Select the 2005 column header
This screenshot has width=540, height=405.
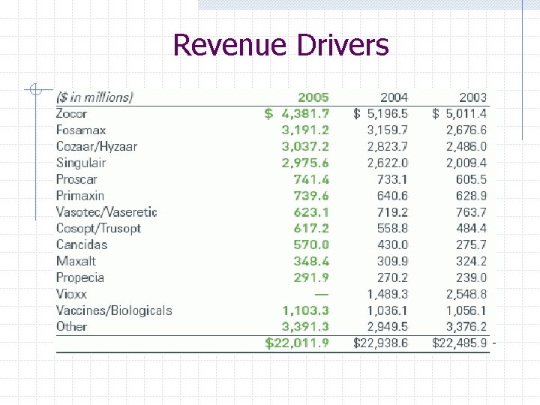[313, 97]
